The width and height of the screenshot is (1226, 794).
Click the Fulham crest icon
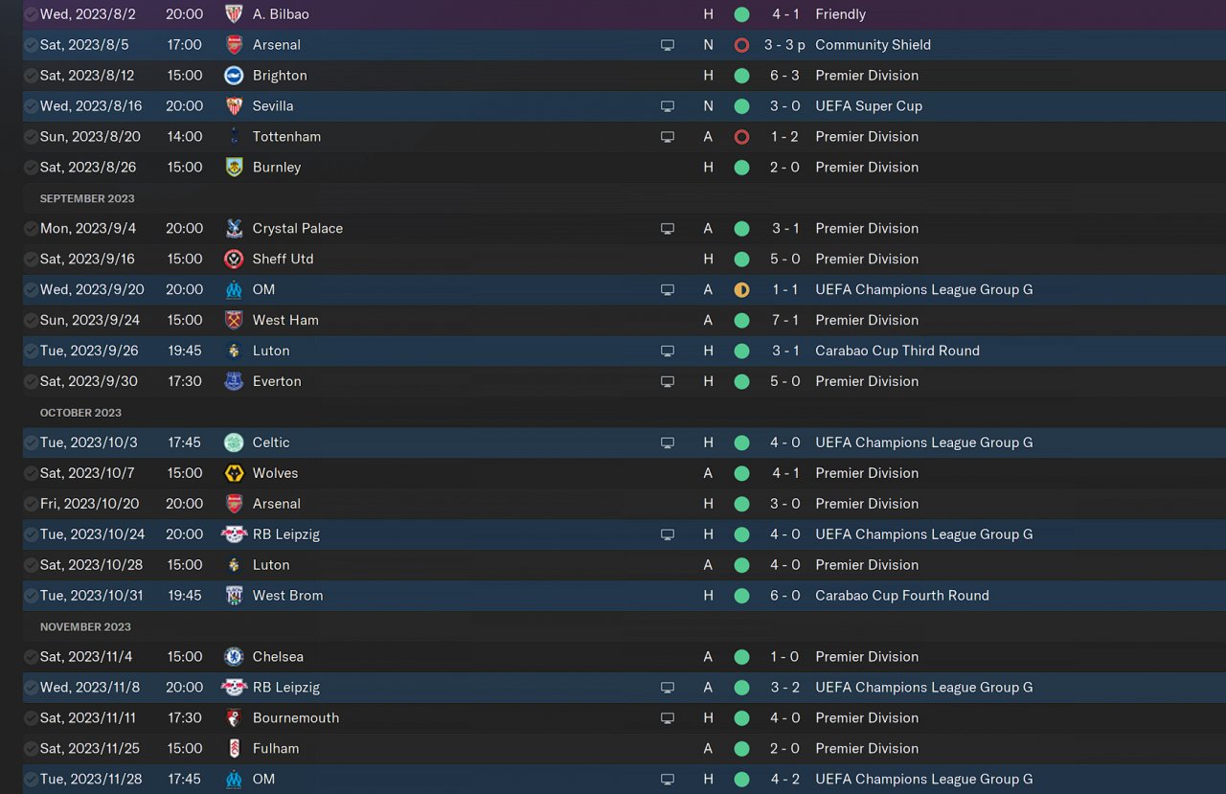tap(234, 749)
